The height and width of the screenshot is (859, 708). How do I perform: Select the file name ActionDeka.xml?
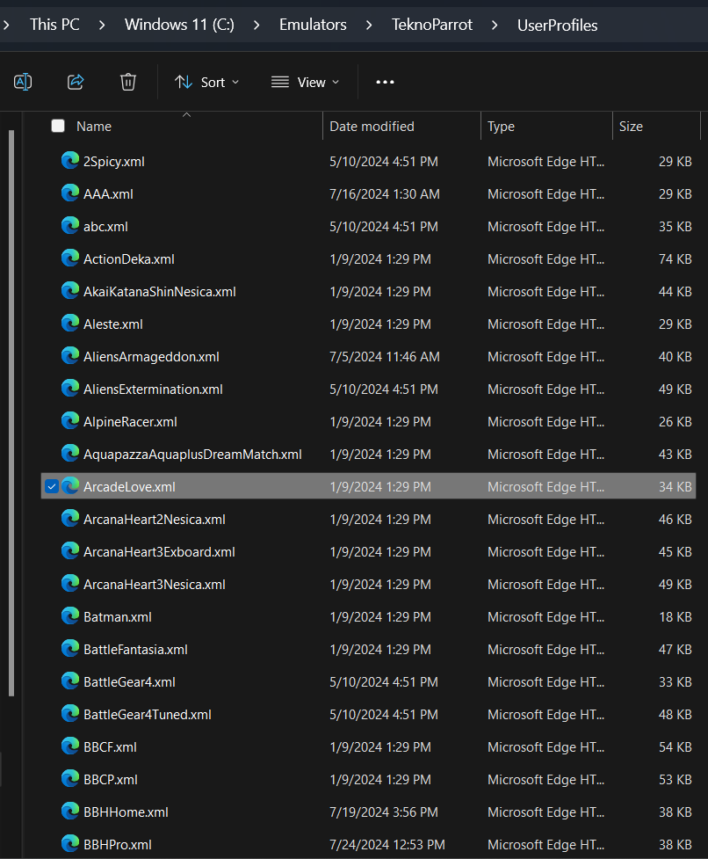(128, 259)
